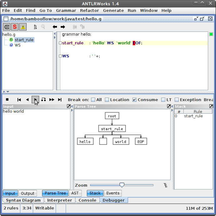Click the expand window icon in the document header
216x216 pixels.
pos(203,19)
